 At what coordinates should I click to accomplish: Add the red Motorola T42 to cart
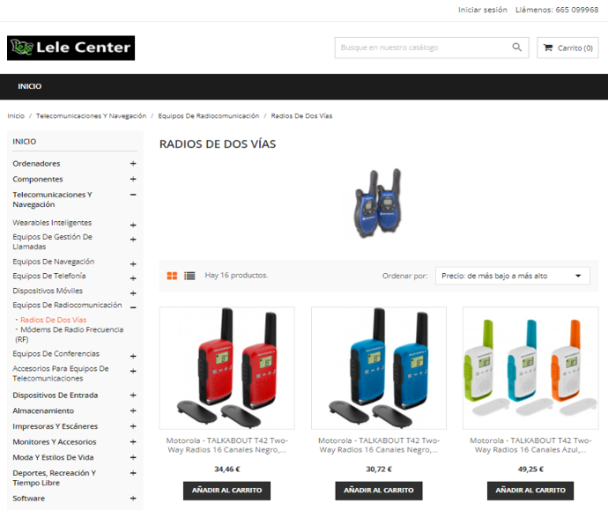pyautogui.click(x=226, y=491)
